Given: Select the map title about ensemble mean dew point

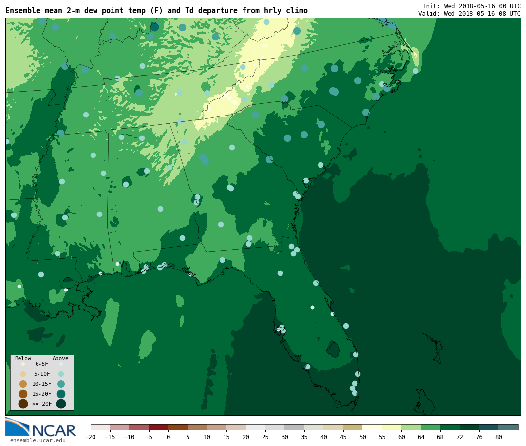Looking at the screenshot, I should [x=156, y=11].
